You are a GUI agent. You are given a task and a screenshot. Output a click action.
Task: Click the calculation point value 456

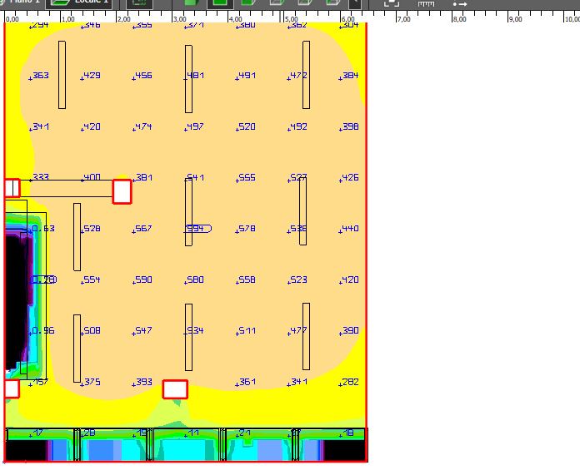click(x=143, y=76)
